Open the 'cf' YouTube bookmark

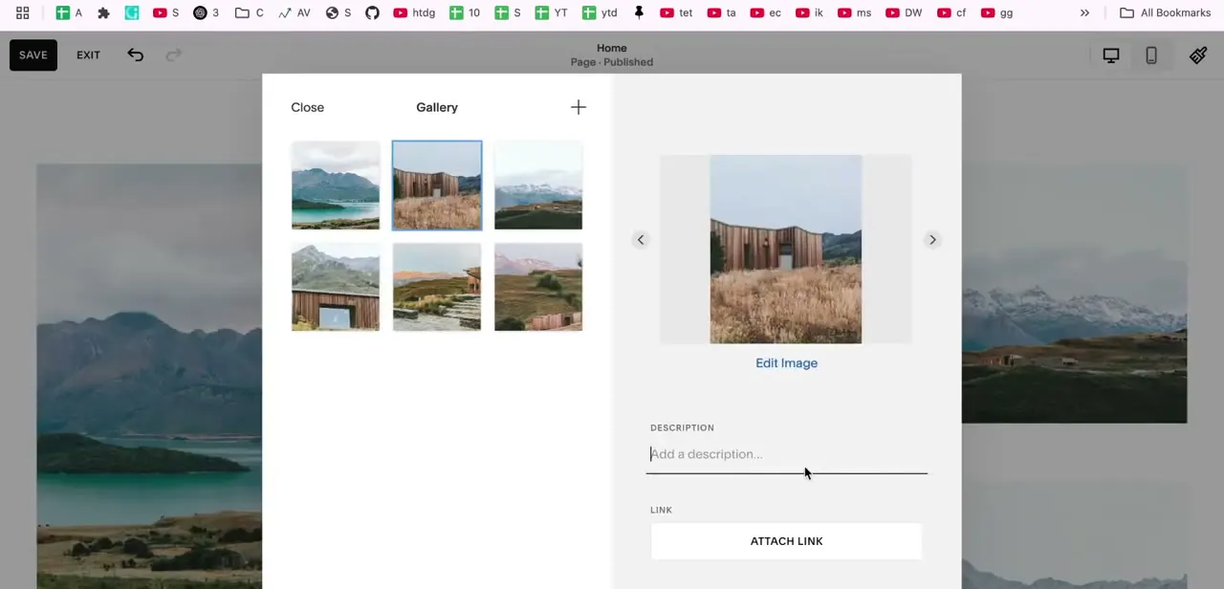951,13
